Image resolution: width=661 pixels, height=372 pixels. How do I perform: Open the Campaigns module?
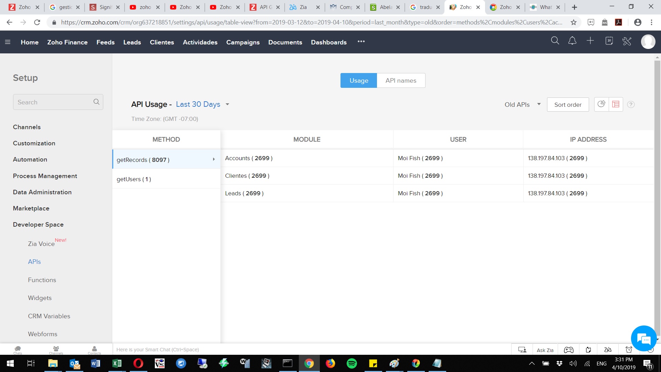[x=243, y=42]
